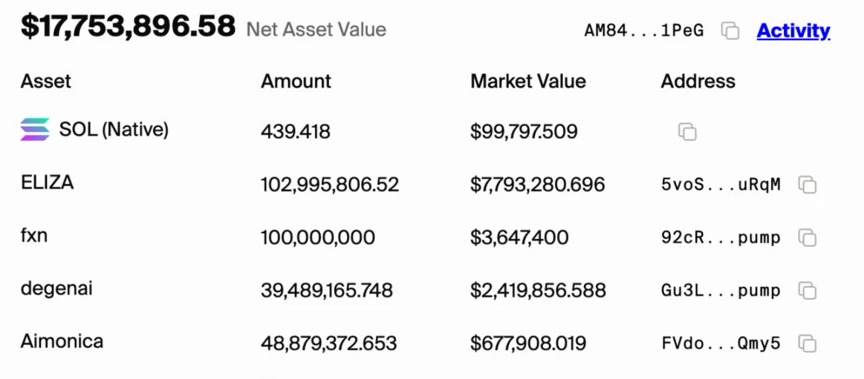Viewport: 864px width, 379px height.
Task: Click the Solana logo icon
Action: pos(35,130)
